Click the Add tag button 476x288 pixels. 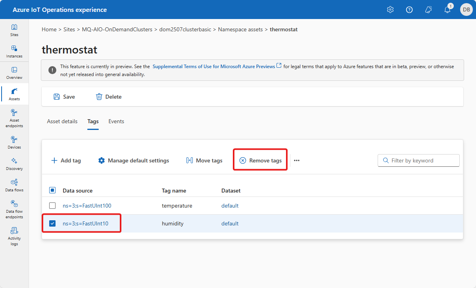click(66, 160)
